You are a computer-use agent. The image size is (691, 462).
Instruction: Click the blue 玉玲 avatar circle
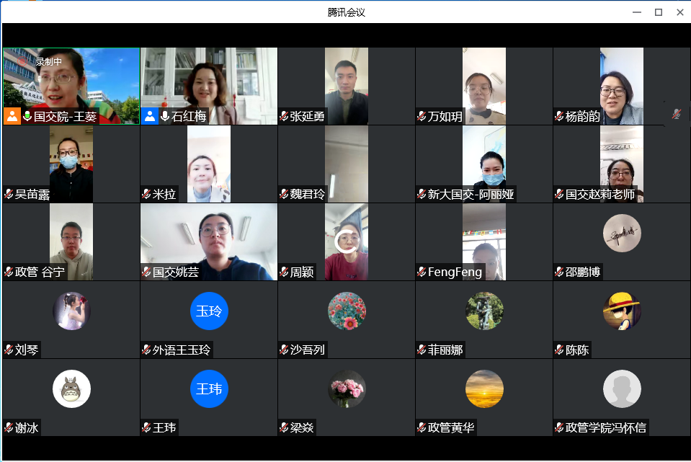tap(210, 311)
